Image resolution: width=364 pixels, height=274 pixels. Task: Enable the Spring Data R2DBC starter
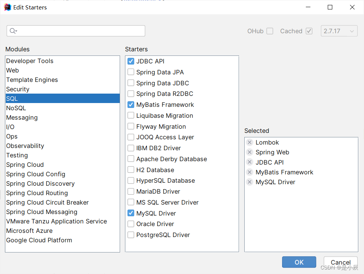pos(131,94)
